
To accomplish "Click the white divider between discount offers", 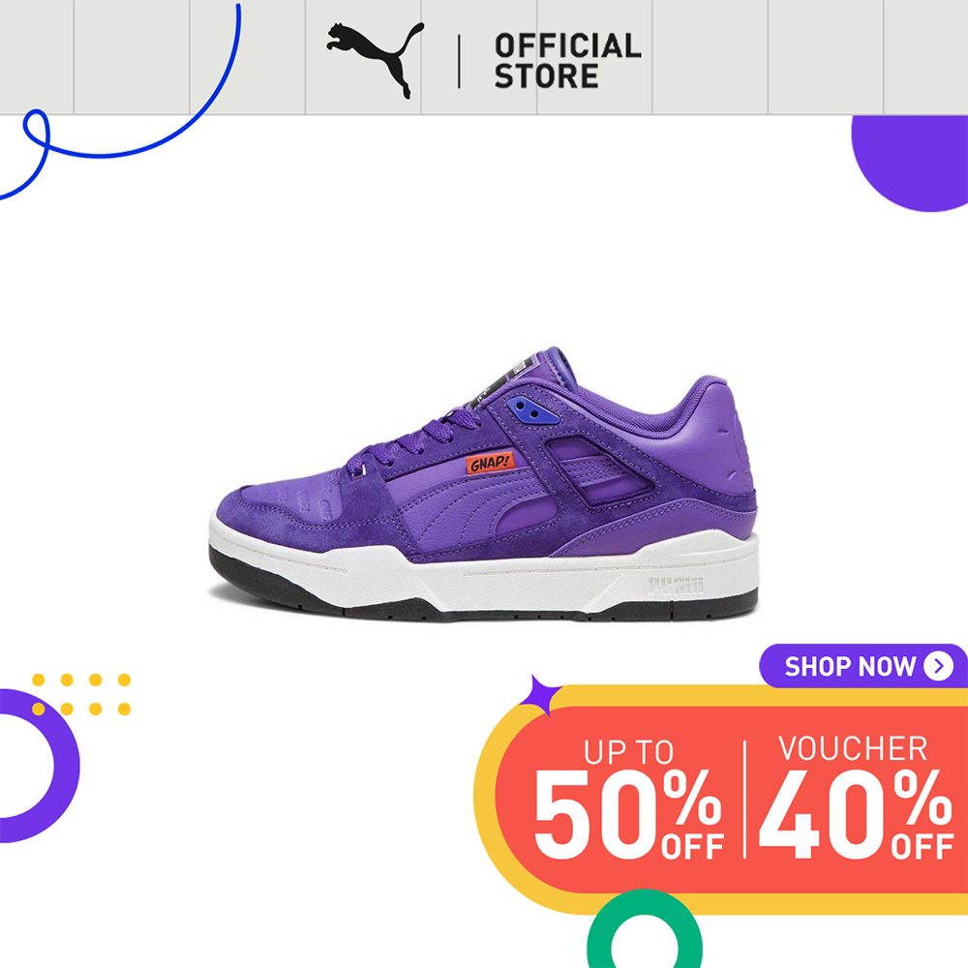I will (x=744, y=799).
